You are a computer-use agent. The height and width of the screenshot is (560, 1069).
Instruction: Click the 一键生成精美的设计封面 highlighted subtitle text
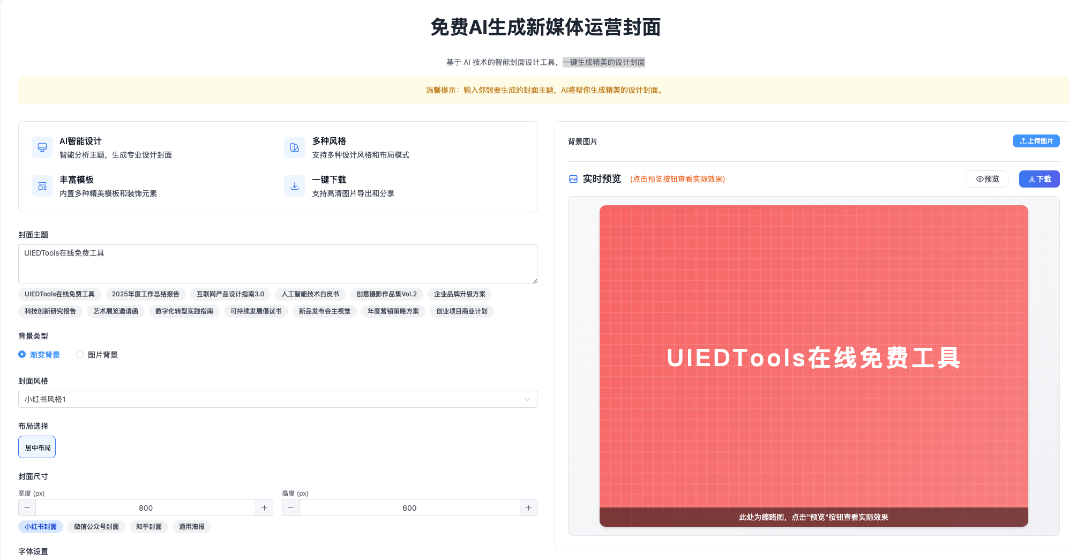coord(604,62)
